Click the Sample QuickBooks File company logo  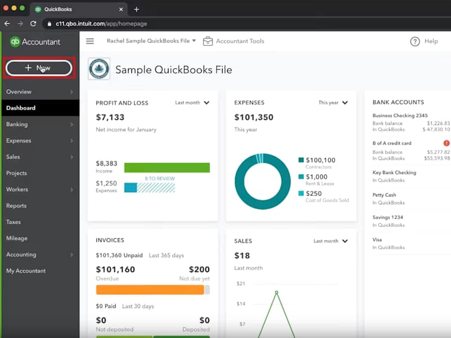(99, 69)
